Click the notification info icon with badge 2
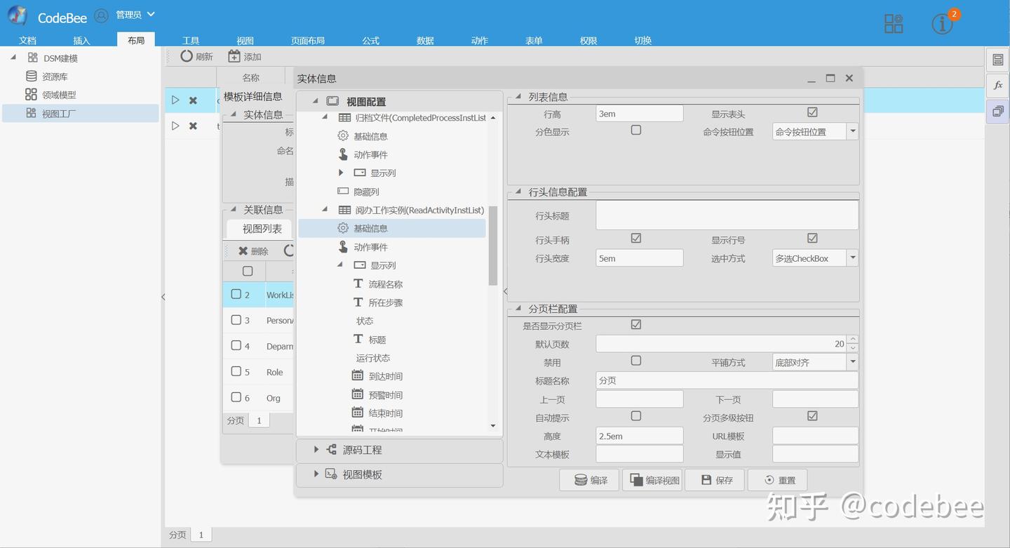 (941, 23)
